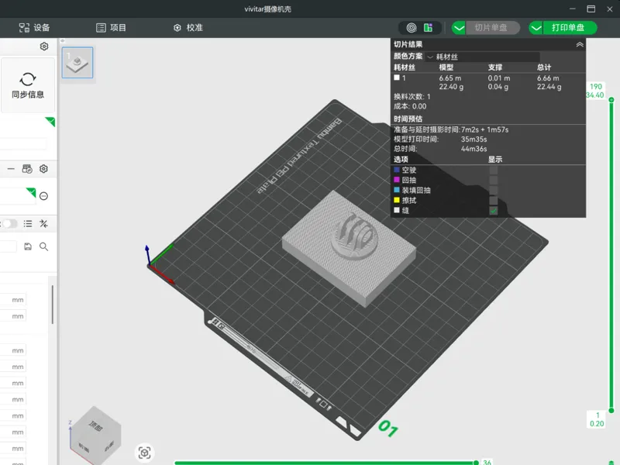
Task: Open printer settings gear icon at top
Action: pyautogui.click(x=44, y=46)
